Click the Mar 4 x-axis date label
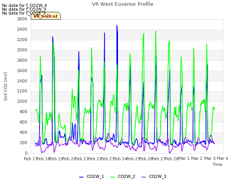246x184 pixels. point(223,158)
